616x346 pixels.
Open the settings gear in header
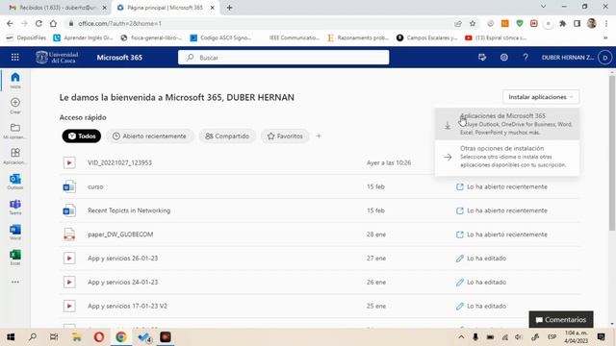504,58
